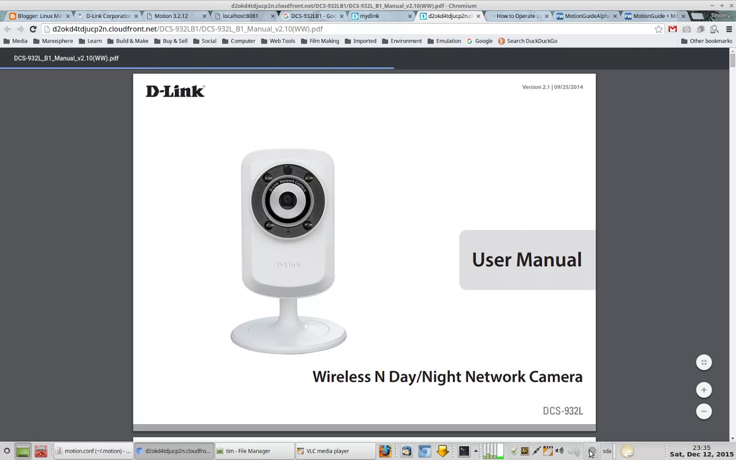
Task: Open the terminal launcher in the panel
Action: tap(464, 451)
